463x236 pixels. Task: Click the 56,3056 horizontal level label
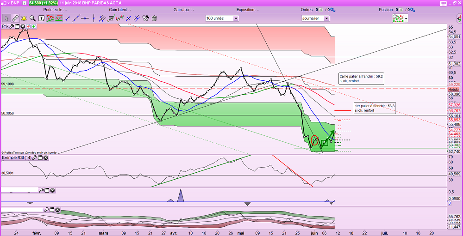pyautogui.click(x=8, y=113)
